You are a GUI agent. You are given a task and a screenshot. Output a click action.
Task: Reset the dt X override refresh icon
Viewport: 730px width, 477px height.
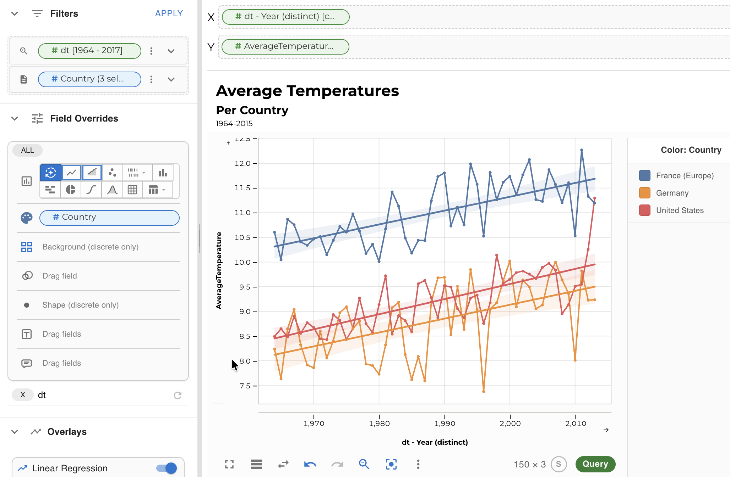178,395
